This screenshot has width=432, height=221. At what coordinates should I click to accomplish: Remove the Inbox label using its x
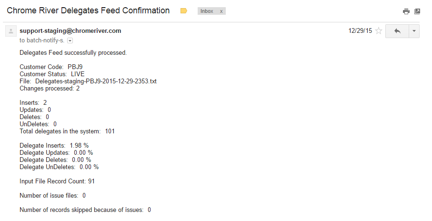(221, 11)
